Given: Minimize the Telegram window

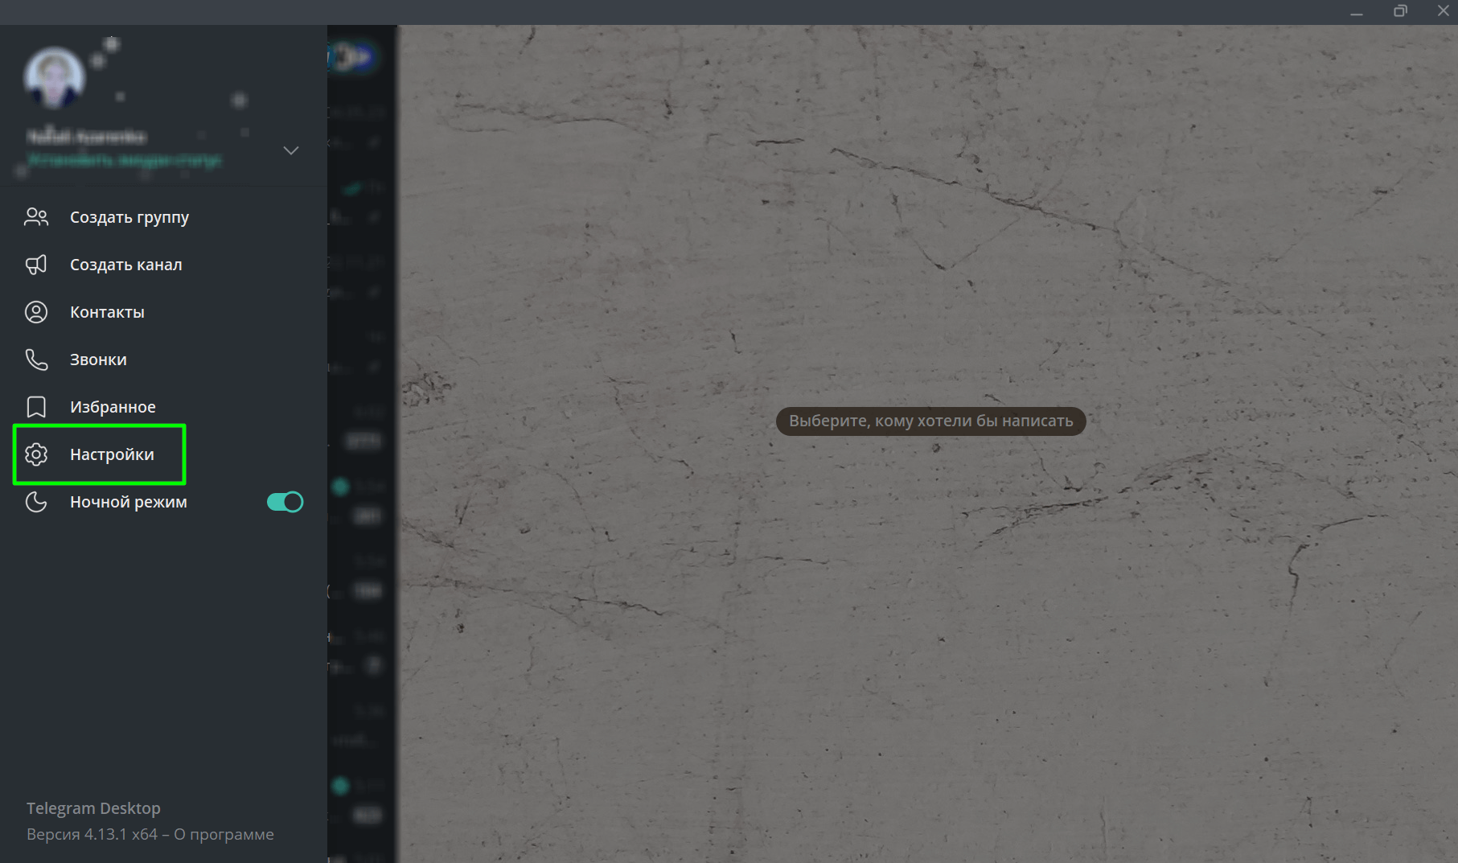Looking at the screenshot, I should point(1357,12).
